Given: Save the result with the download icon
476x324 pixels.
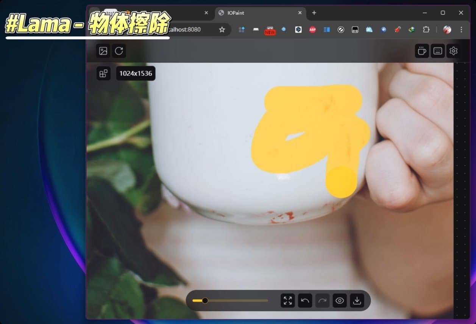Looking at the screenshot, I should (357, 301).
